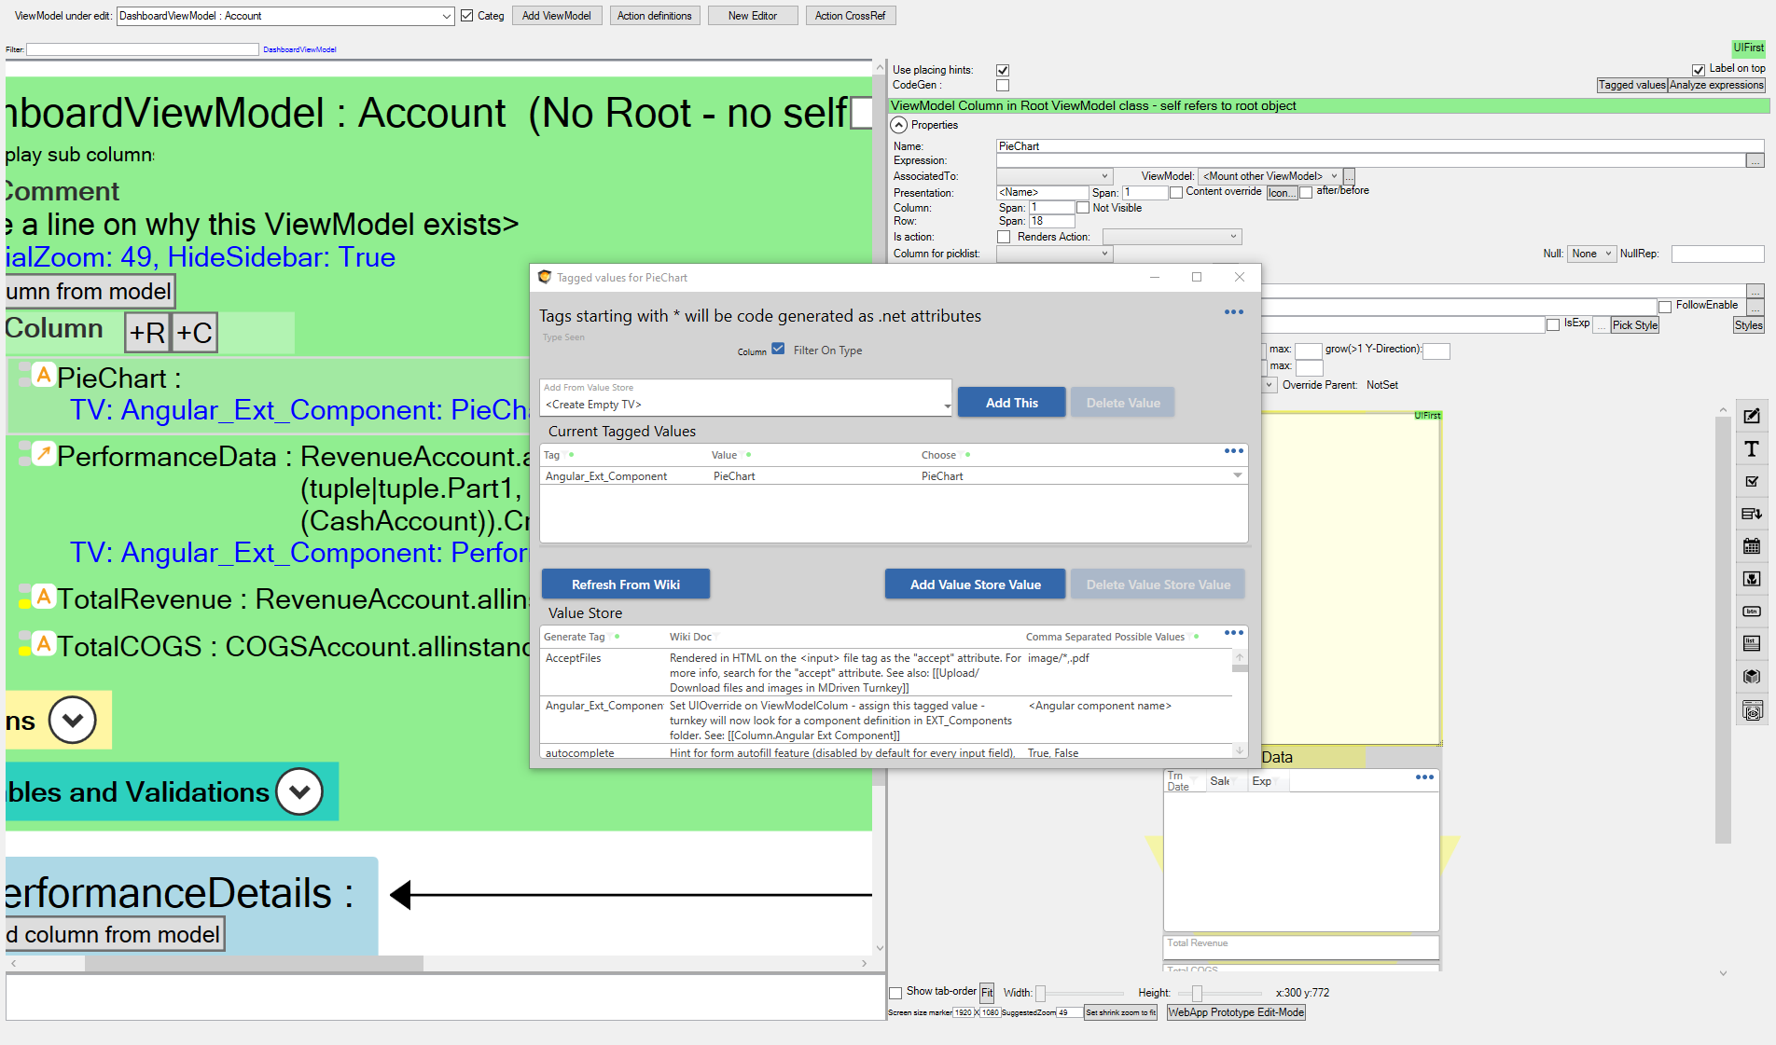The height and width of the screenshot is (1045, 1776).
Task: Open Action CrossRef from top bar
Action: 850,16
